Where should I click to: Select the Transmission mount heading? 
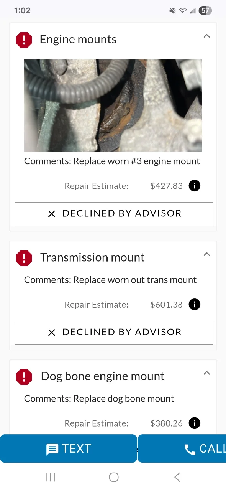(x=92, y=257)
